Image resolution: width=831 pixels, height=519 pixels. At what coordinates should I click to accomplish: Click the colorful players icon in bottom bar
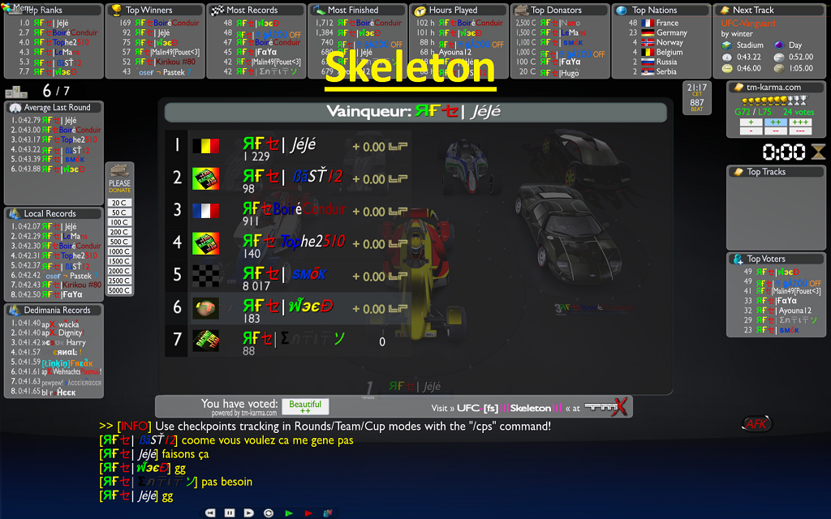click(x=328, y=513)
